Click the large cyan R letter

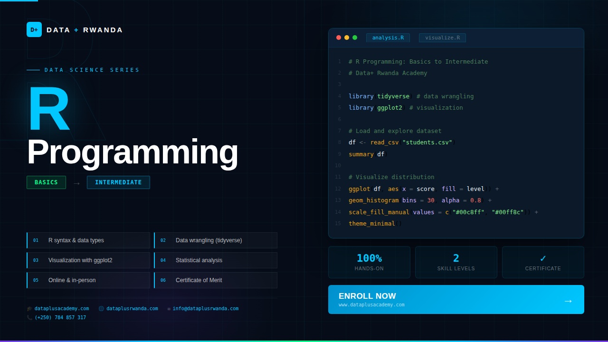click(48, 109)
